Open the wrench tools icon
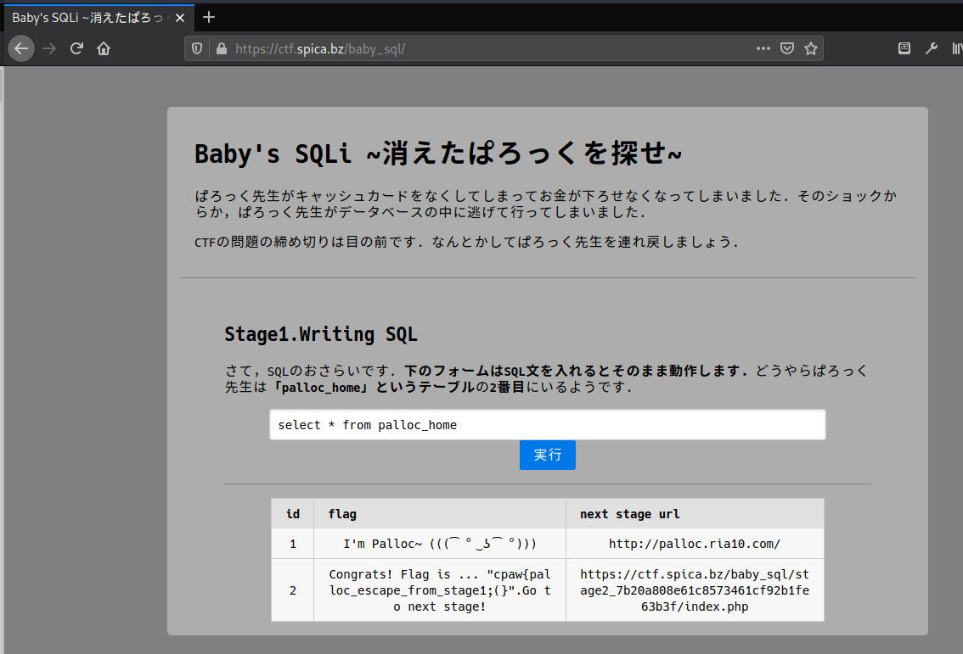 [932, 48]
